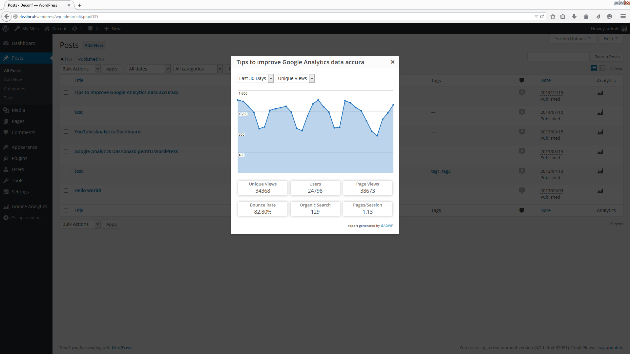Click the WordPress logo in admin bar
This screenshot has height=354, width=630.
(x=6, y=29)
